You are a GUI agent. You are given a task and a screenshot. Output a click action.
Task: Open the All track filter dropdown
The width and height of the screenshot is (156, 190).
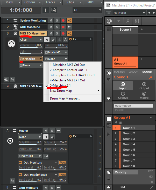(87, 10)
